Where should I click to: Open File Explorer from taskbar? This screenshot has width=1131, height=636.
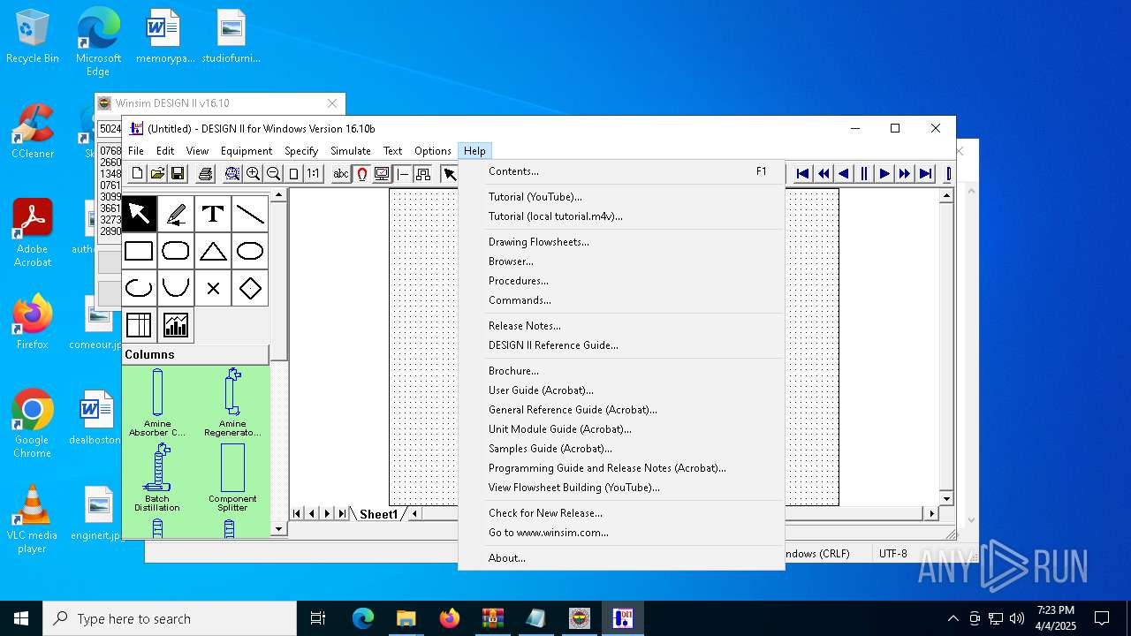[406, 618]
